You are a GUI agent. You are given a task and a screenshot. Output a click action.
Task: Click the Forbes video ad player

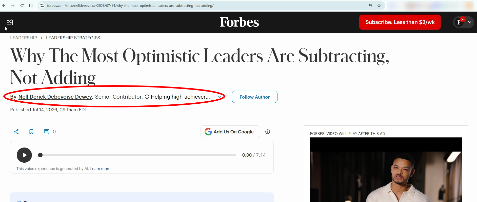point(386,170)
